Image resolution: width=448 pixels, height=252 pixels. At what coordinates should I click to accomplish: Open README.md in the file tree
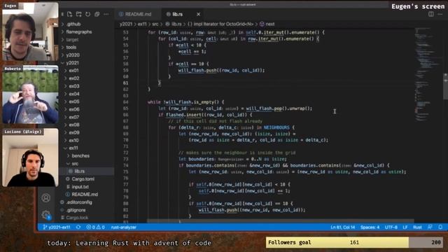pyautogui.click(x=85, y=195)
